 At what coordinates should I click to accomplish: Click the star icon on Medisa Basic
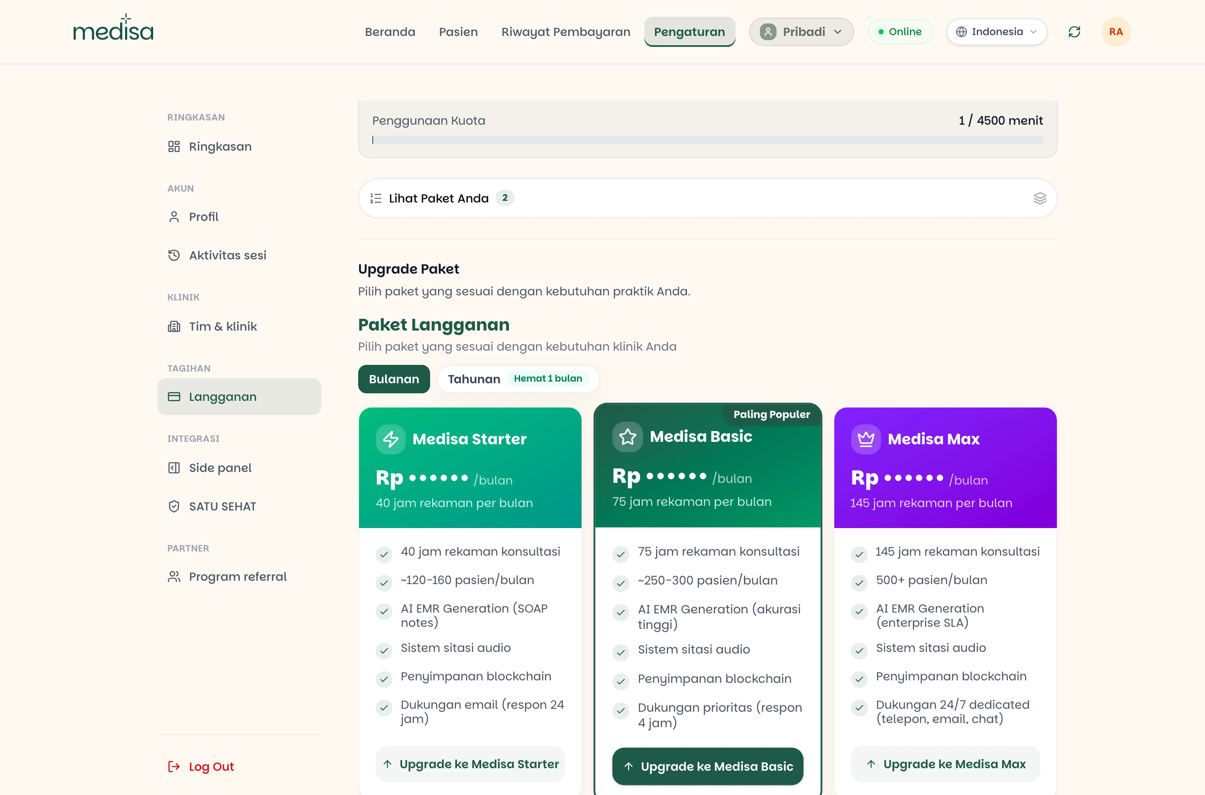(x=627, y=436)
